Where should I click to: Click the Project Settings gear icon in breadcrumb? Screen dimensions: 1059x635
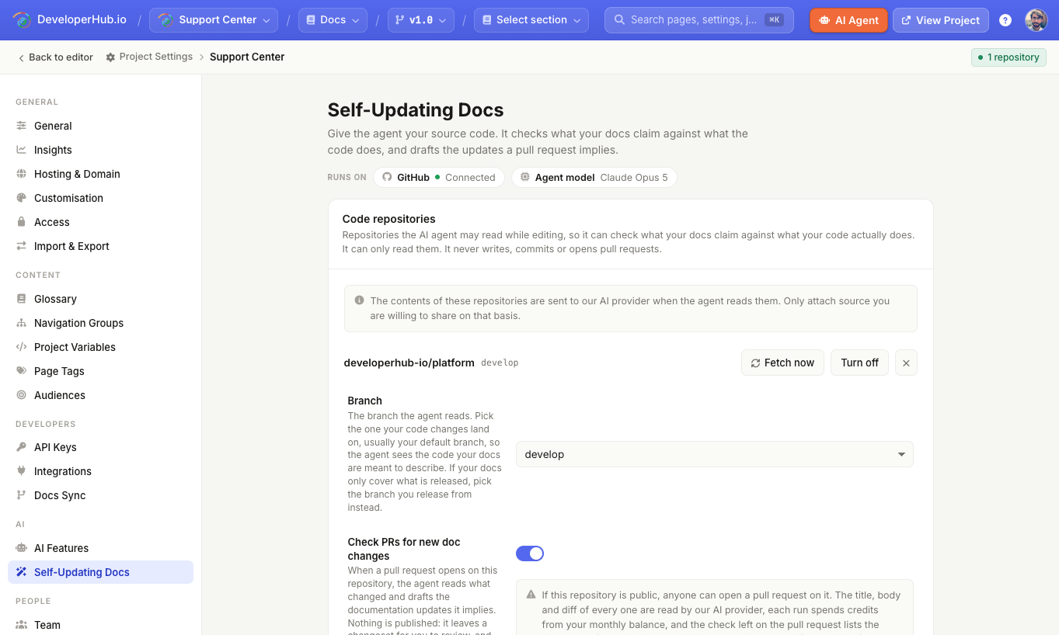point(110,57)
